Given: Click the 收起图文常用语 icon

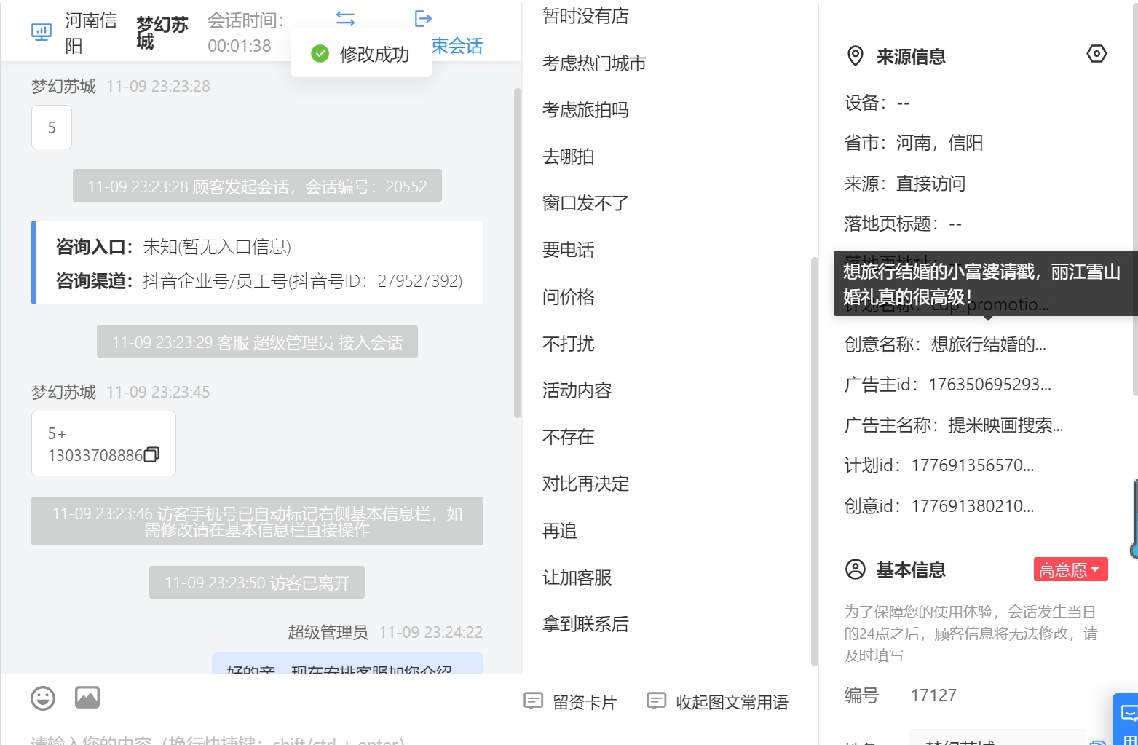Looking at the screenshot, I should coord(657,701).
